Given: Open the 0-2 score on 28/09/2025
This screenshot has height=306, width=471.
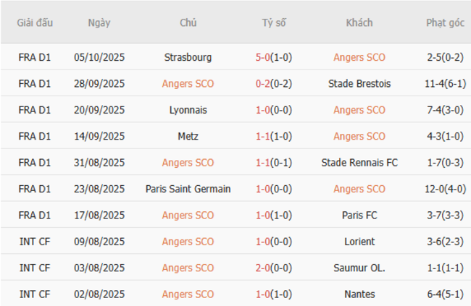Looking at the screenshot, I should tap(262, 83).
